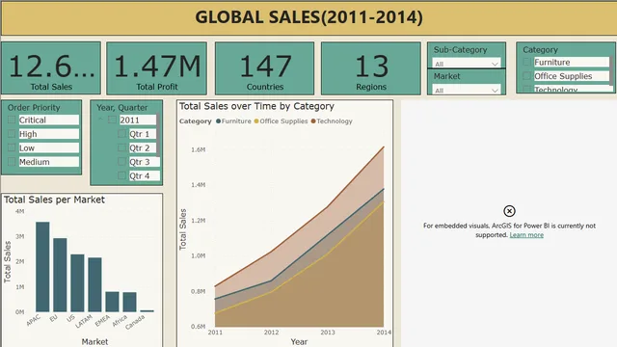Viewport: 617px width, 347px height.
Task: Click the 1.6M label on sales axis
Action: (199, 150)
